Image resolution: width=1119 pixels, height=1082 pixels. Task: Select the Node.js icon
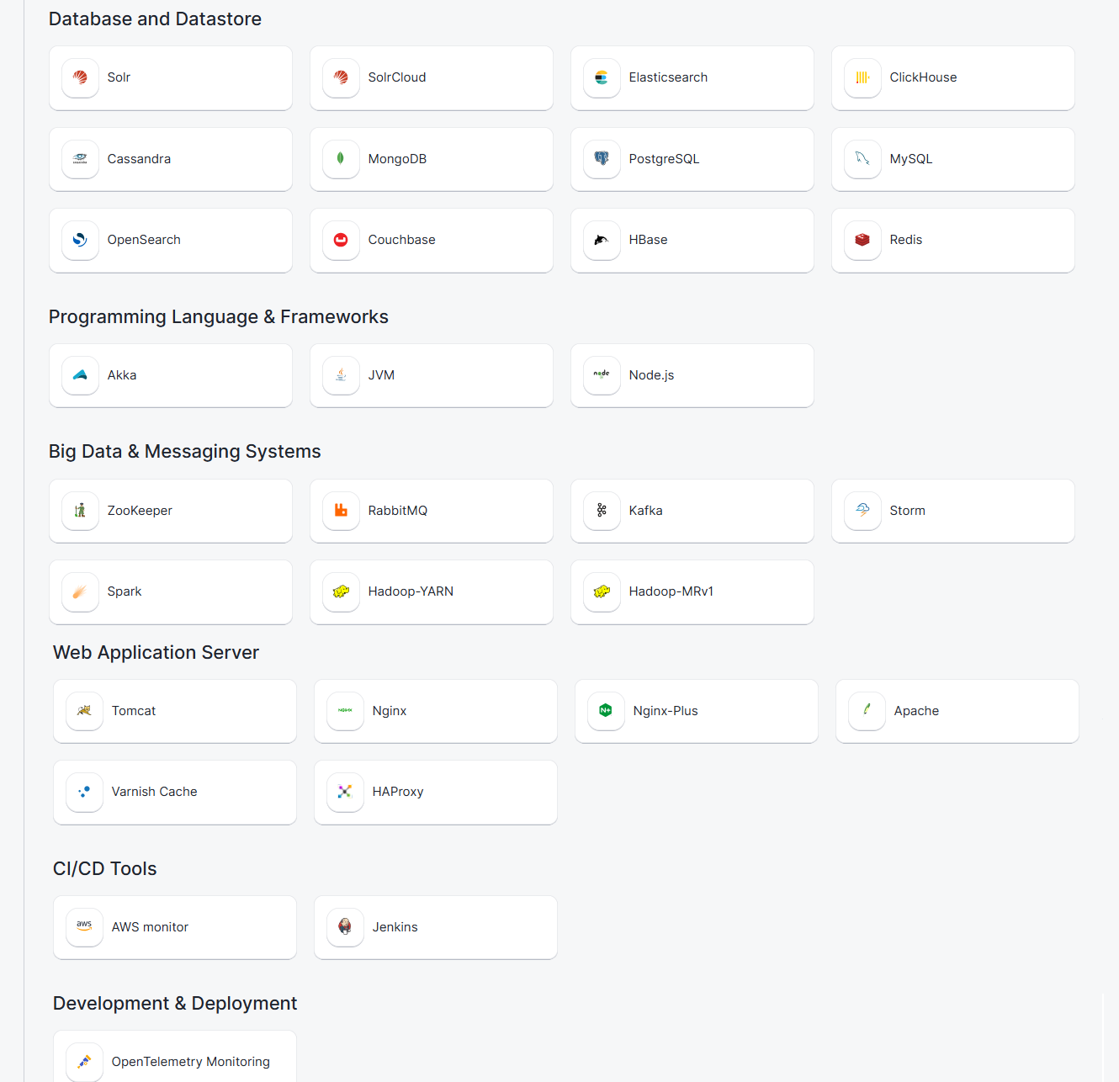602,375
